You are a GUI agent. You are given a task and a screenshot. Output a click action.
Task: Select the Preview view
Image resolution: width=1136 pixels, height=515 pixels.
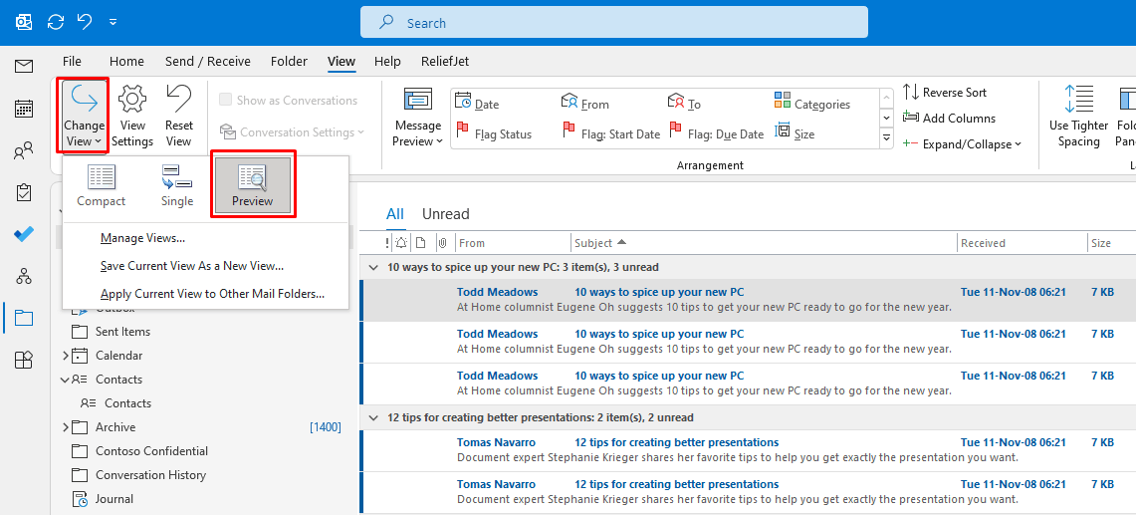[252, 186]
